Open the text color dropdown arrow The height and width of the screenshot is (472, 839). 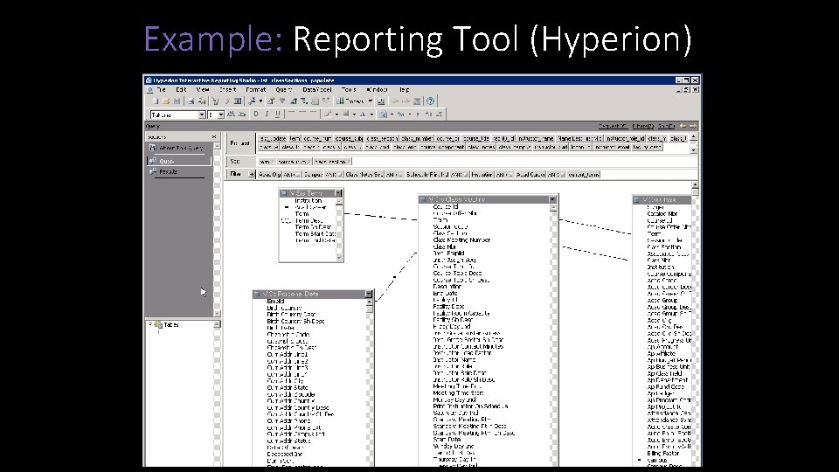pyautogui.click(x=371, y=115)
